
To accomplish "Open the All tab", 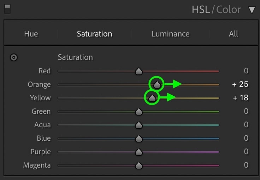I will pos(234,34).
